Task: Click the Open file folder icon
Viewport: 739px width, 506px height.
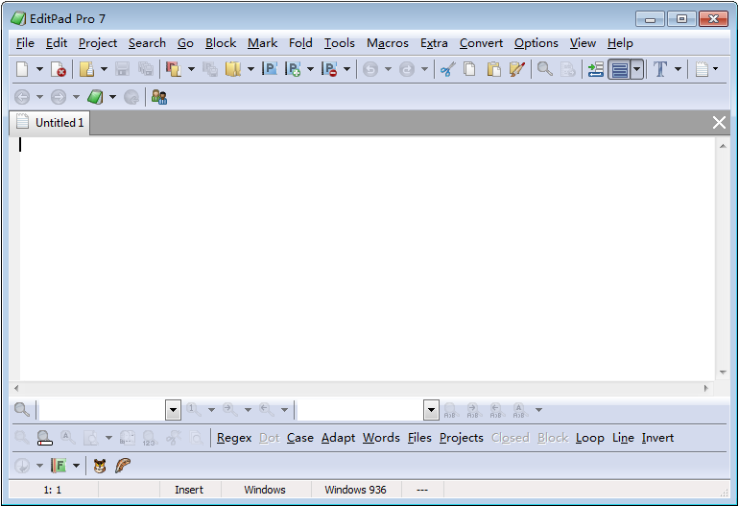Action: [x=86, y=69]
